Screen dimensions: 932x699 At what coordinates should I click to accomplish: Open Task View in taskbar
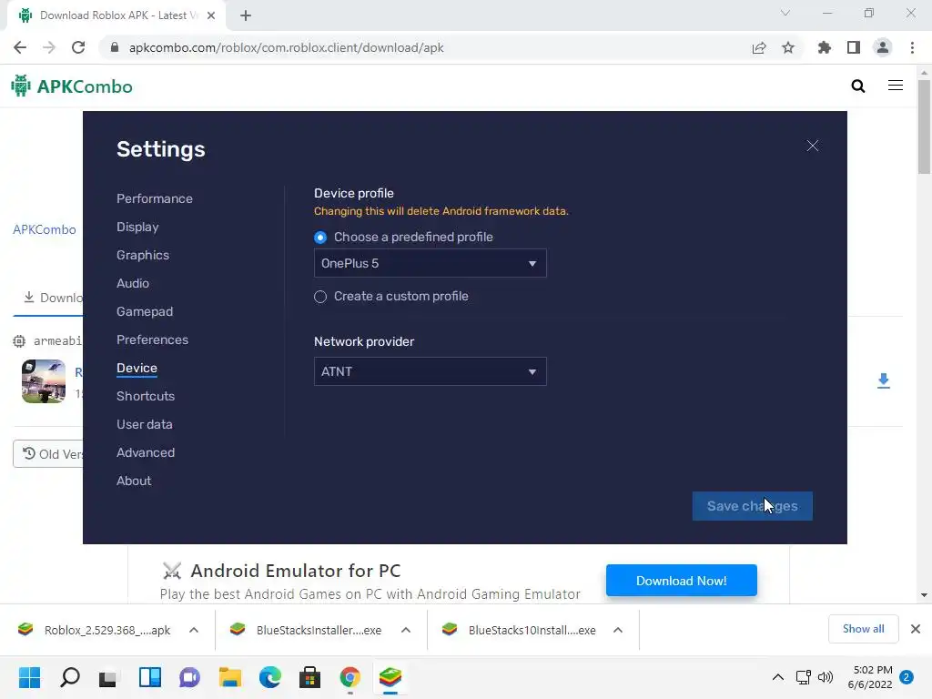pos(108,677)
